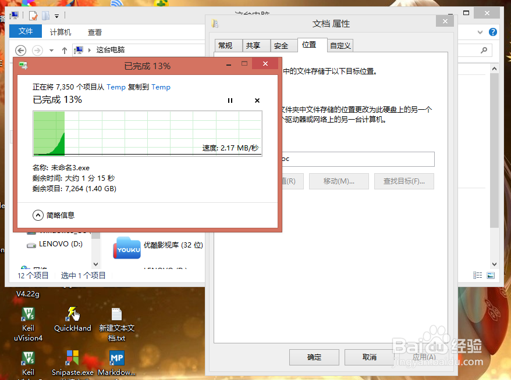Open Markdown desktop shortcut
The height and width of the screenshot is (380, 511).
coord(116,363)
